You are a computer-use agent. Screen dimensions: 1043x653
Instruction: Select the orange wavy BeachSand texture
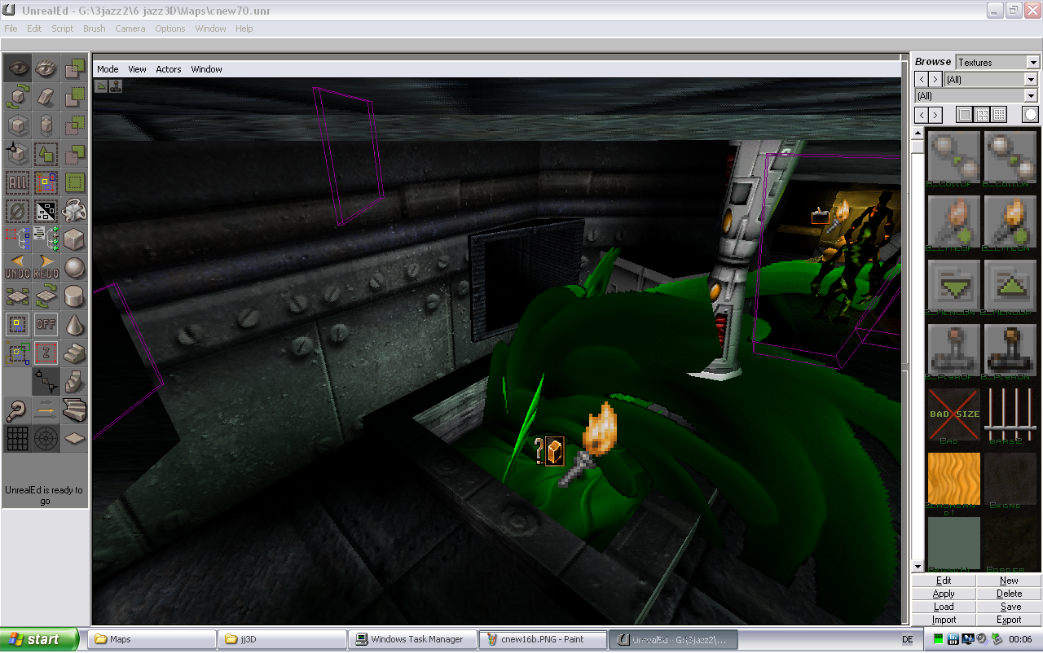coord(953,479)
